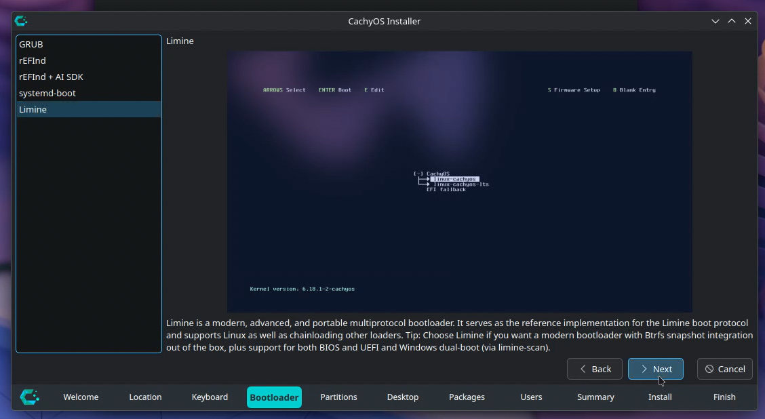The height and width of the screenshot is (419, 765).
Task: Go to the Packages step
Action: pyautogui.click(x=467, y=397)
